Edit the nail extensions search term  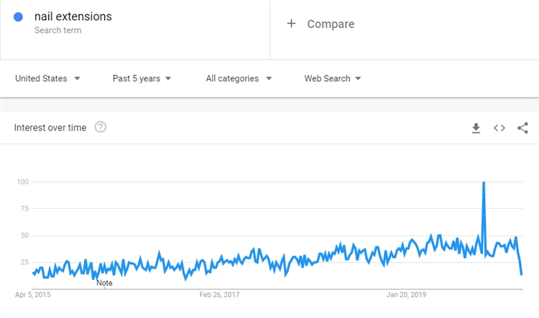[x=73, y=17]
